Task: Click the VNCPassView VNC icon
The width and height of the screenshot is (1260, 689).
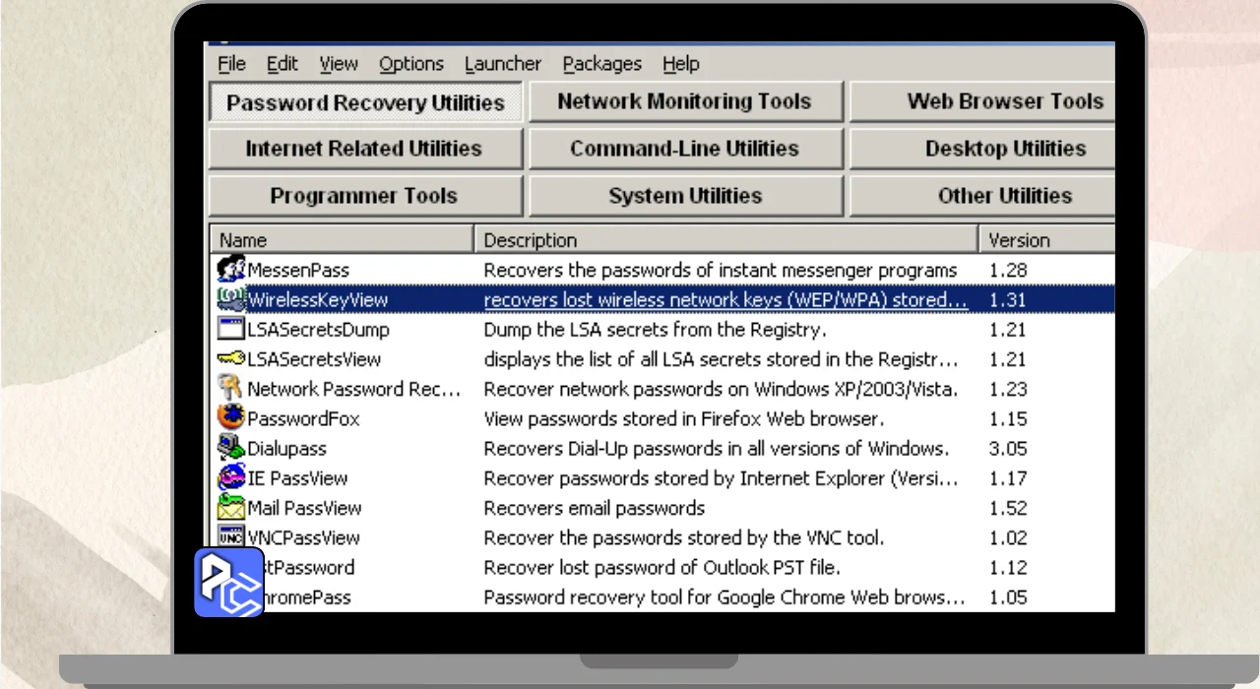Action: [x=231, y=536]
